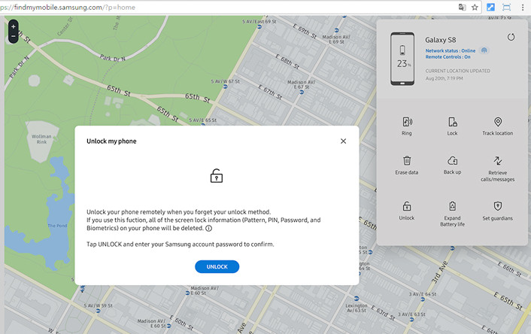Image resolution: width=531 pixels, height=334 pixels.
Task: Click the translate page icon in address bar
Action: point(463,7)
